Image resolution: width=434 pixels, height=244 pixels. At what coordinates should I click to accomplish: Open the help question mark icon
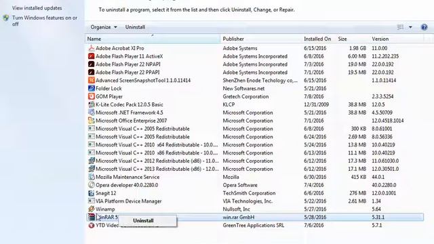coord(424,27)
